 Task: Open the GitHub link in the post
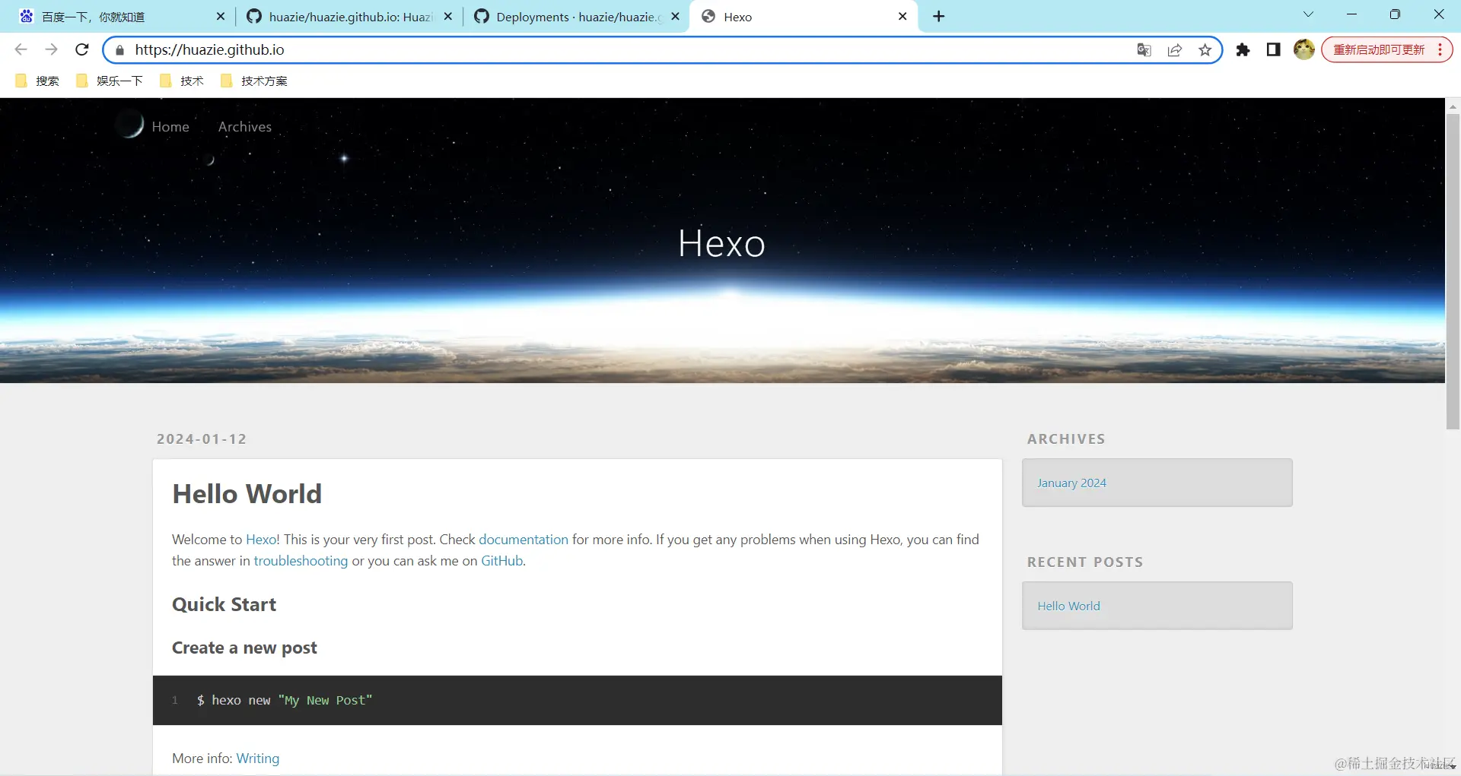pyautogui.click(x=501, y=561)
